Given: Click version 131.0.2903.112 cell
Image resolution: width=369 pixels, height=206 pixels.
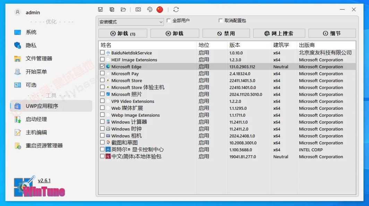Looking at the screenshot, I should 242,67.
